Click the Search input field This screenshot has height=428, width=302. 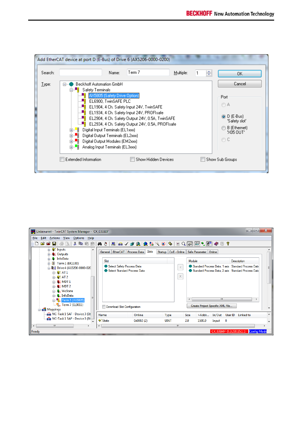click(81, 73)
